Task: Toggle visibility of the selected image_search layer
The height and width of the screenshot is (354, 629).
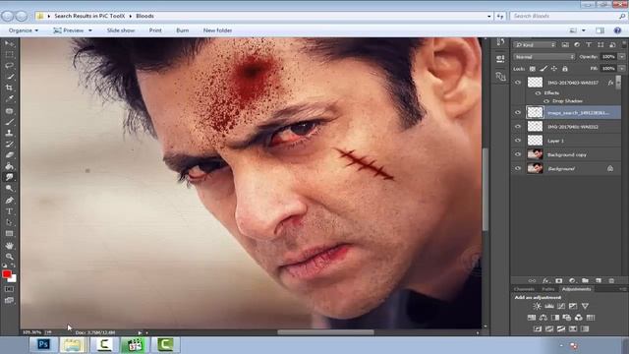Action: point(518,112)
